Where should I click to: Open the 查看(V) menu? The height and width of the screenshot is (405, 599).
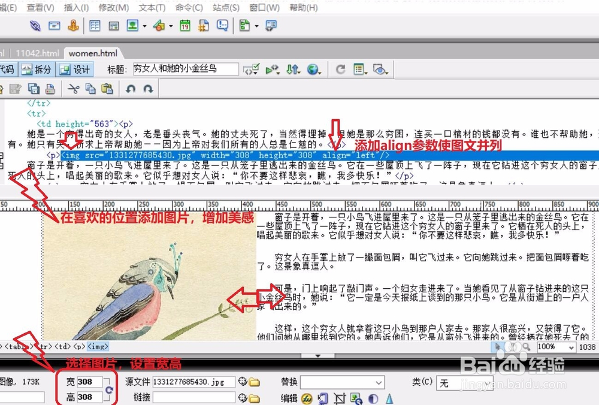coord(40,7)
